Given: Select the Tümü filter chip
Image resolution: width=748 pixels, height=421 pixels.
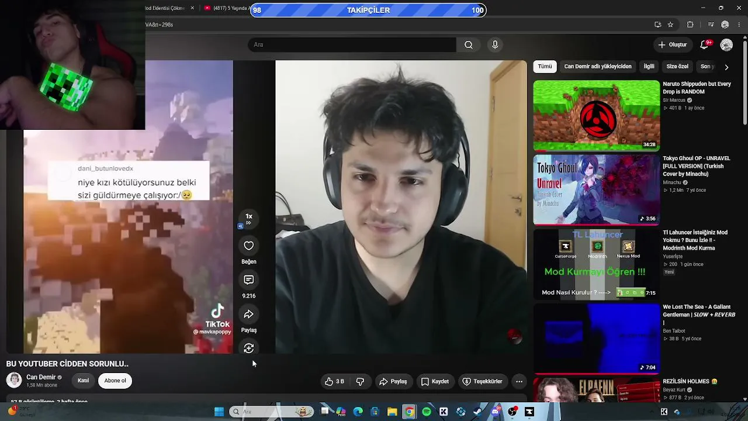Looking at the screenshot, I should coord(545,67).
